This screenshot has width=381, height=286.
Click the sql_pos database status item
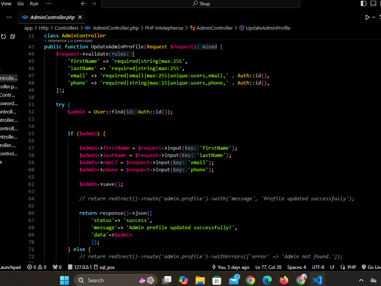[x=104, y=267]
